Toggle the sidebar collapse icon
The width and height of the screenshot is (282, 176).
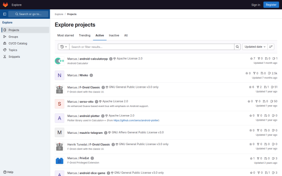point(5,14)
